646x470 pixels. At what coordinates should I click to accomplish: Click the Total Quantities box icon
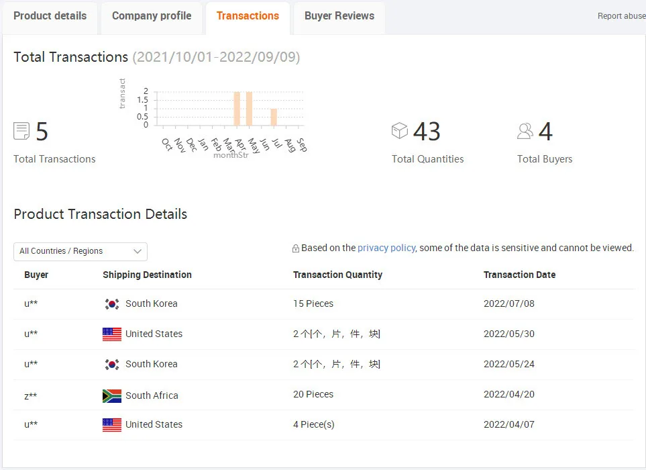pos(400,130)
